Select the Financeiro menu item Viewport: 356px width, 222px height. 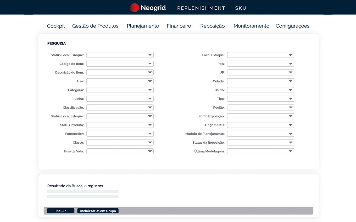pyautogui.click(x=179, y=26)
